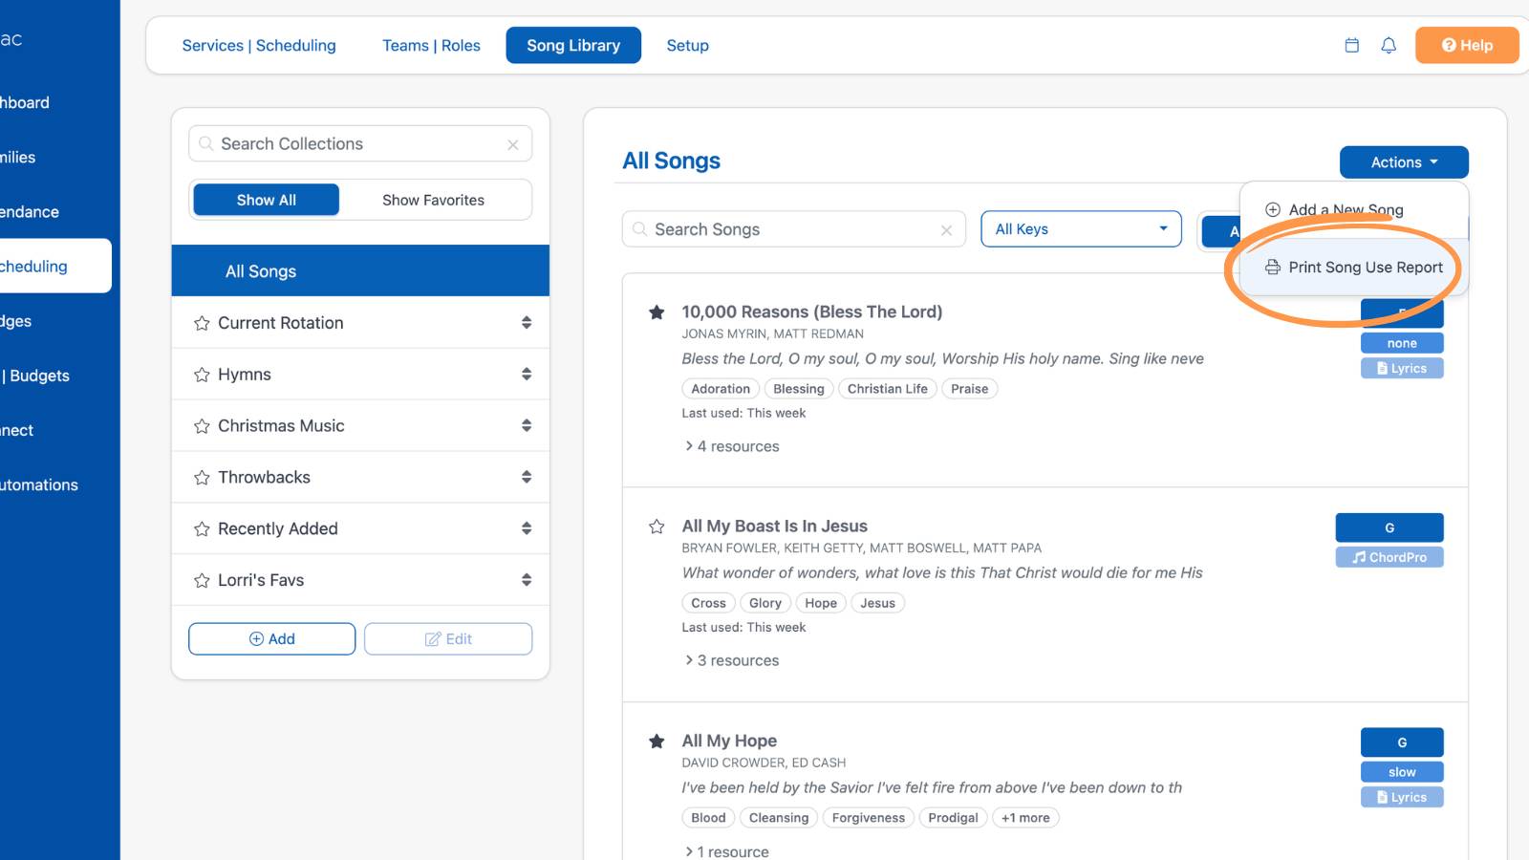The height and width of the screenshot is (860, 1529).
Task: Open the calendar icon in top bar
Action: 1351,45
